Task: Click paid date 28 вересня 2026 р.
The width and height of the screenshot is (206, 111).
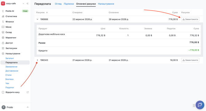Action: [x=119, y=19]
